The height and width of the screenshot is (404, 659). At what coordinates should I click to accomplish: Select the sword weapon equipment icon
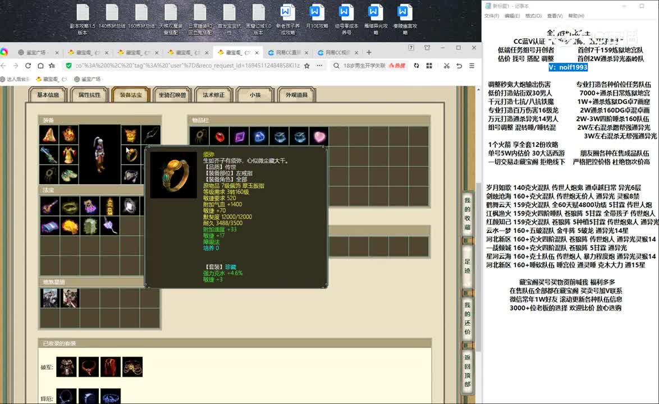coord(49,155)
